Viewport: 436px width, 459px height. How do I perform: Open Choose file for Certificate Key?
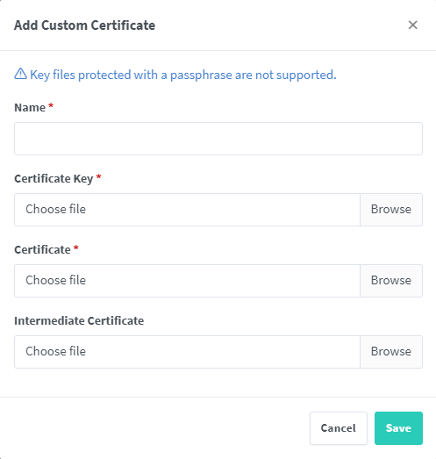click(x=187, y=210)
